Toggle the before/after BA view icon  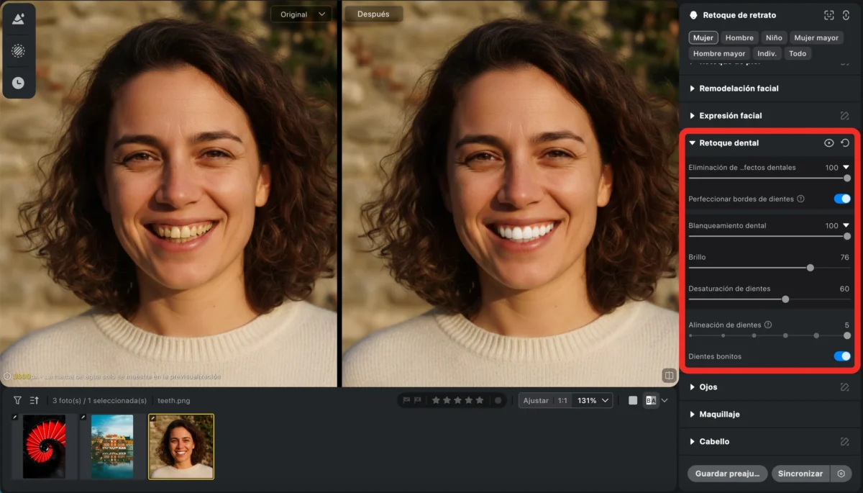pos(651,400)
